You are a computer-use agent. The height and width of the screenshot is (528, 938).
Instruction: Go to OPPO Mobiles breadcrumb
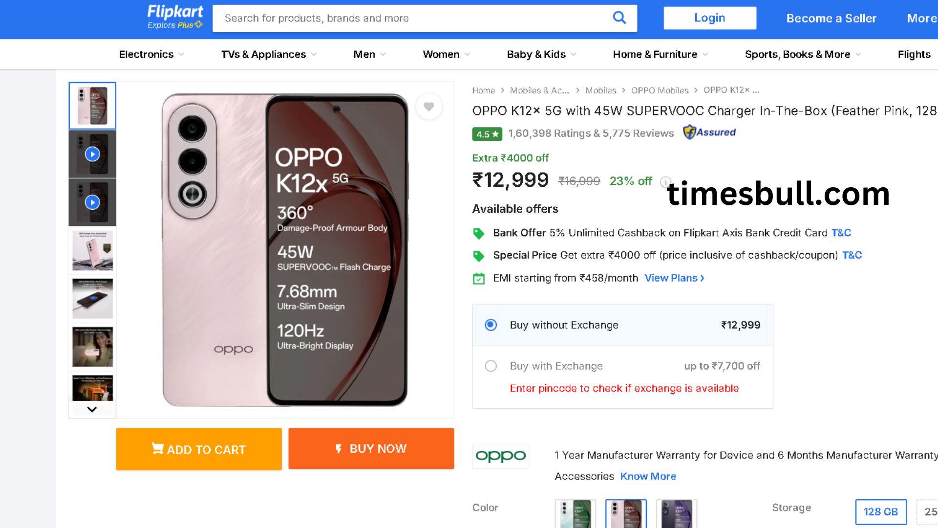[x=660, y=90]
